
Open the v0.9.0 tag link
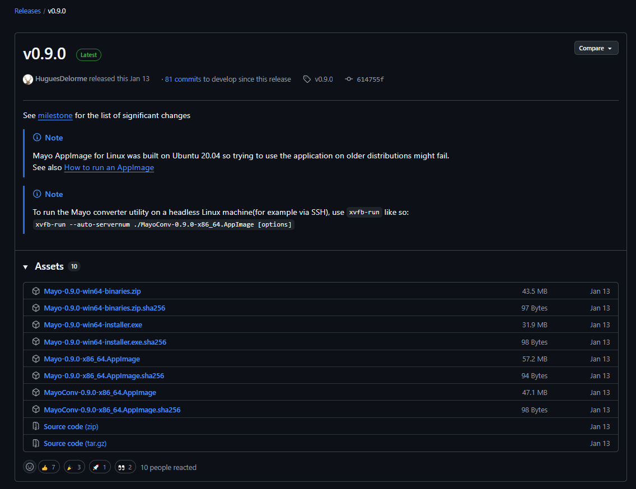click(x=324, y=79)
